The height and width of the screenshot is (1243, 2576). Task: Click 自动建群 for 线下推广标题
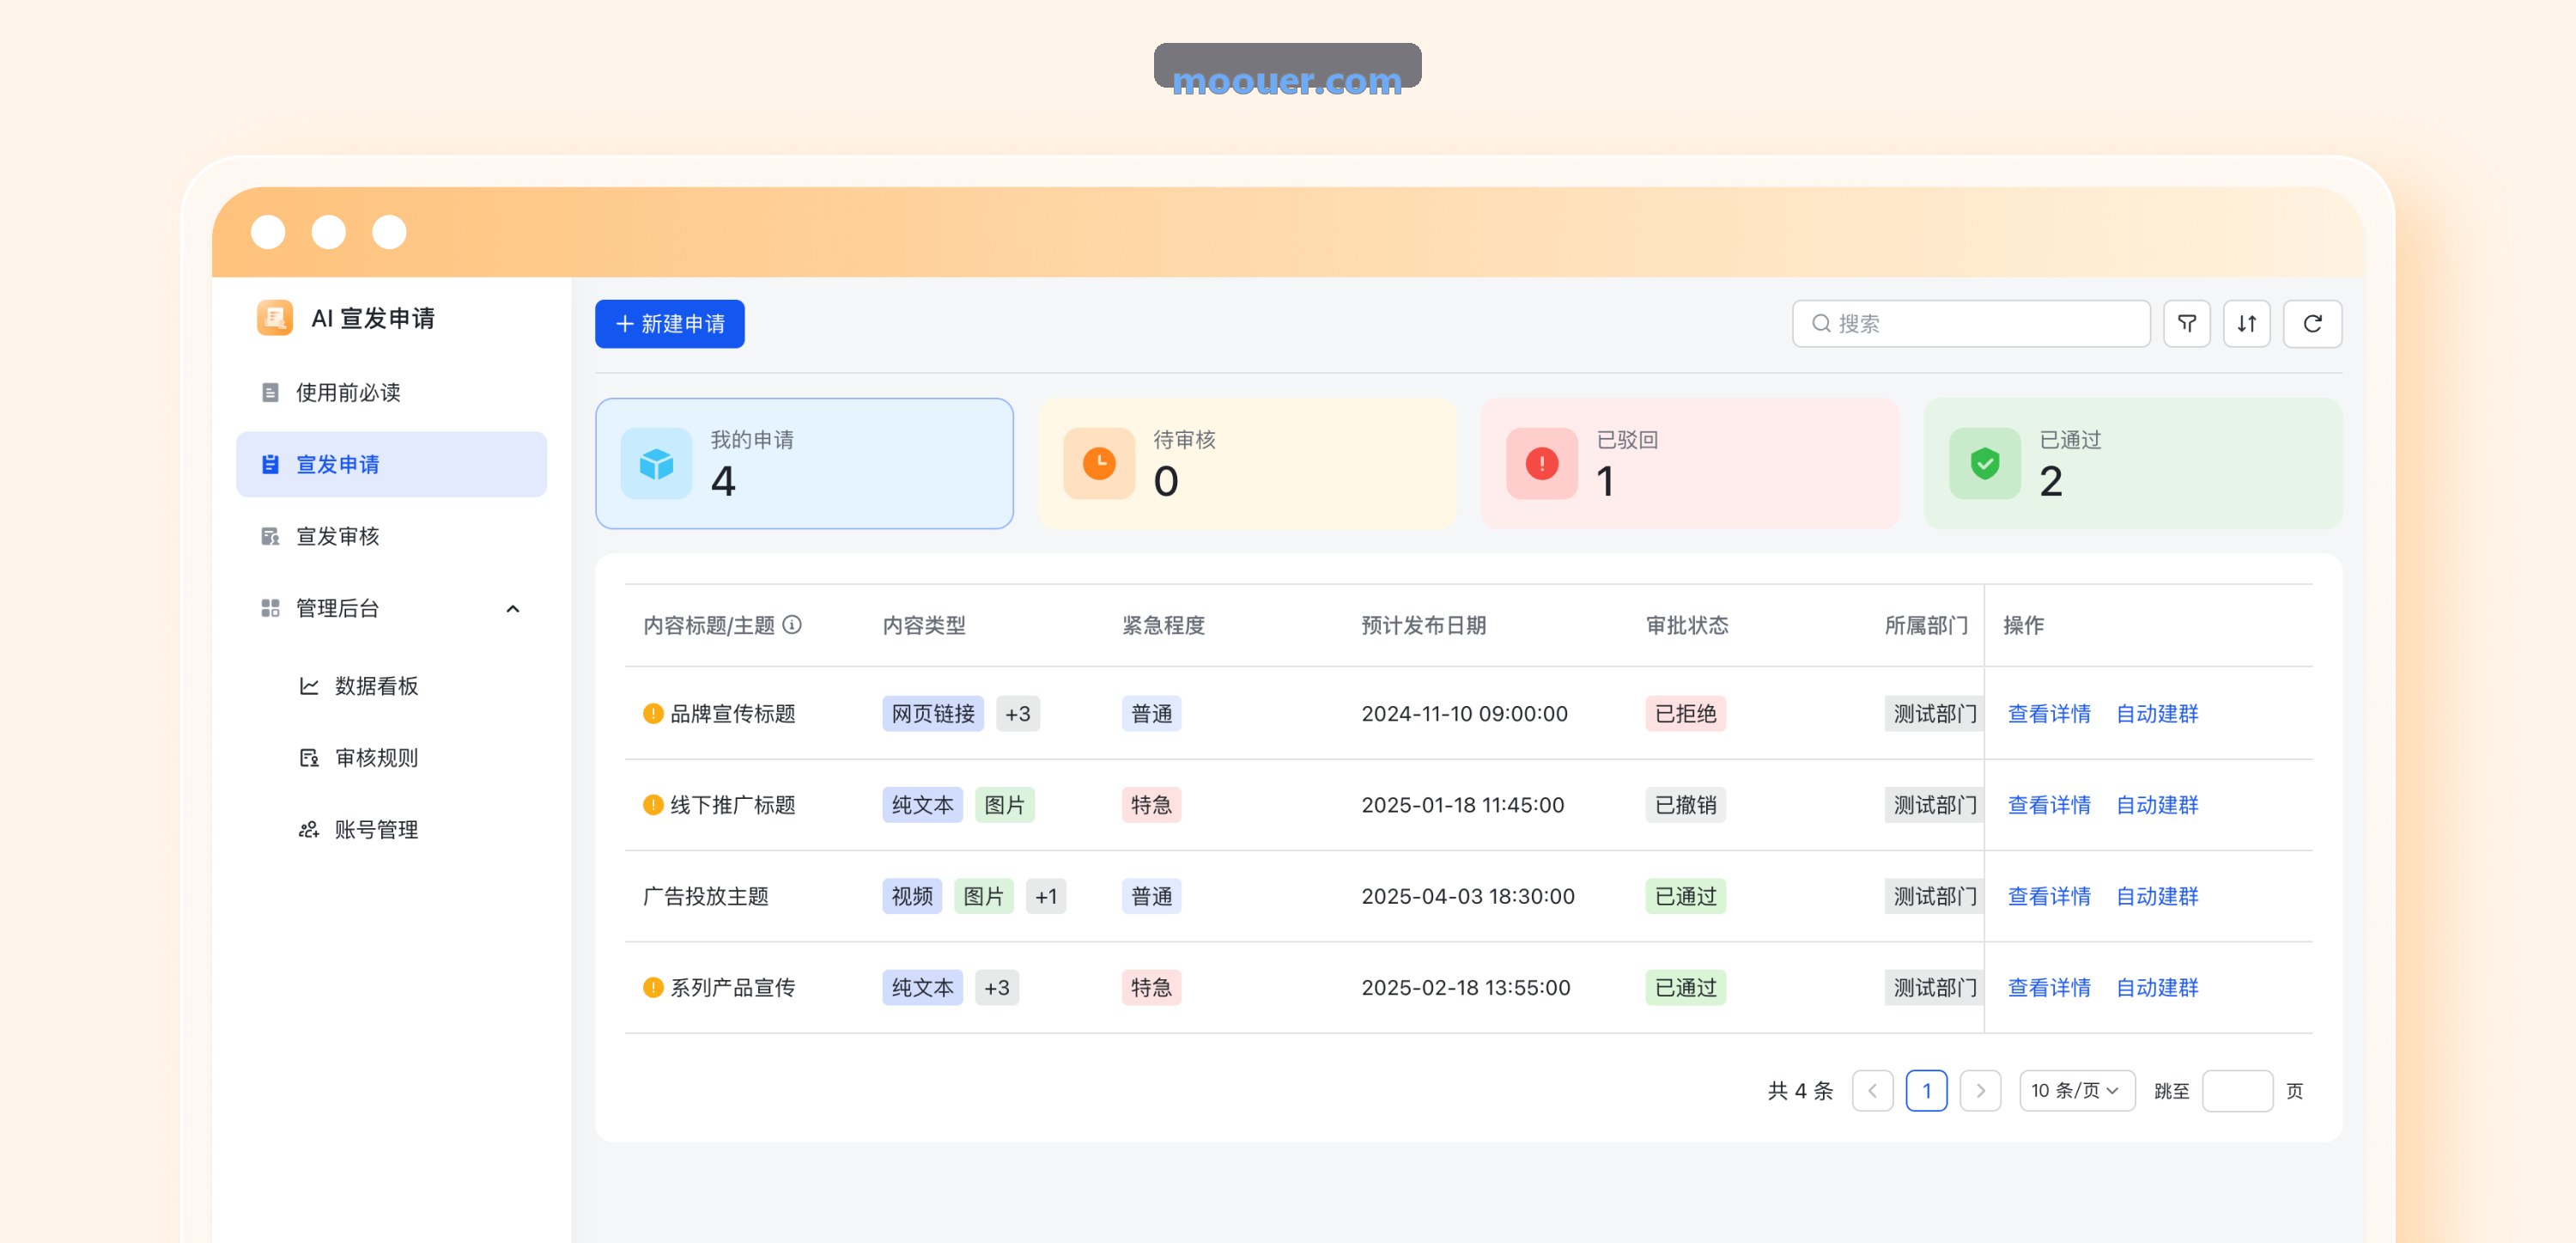2157,805
